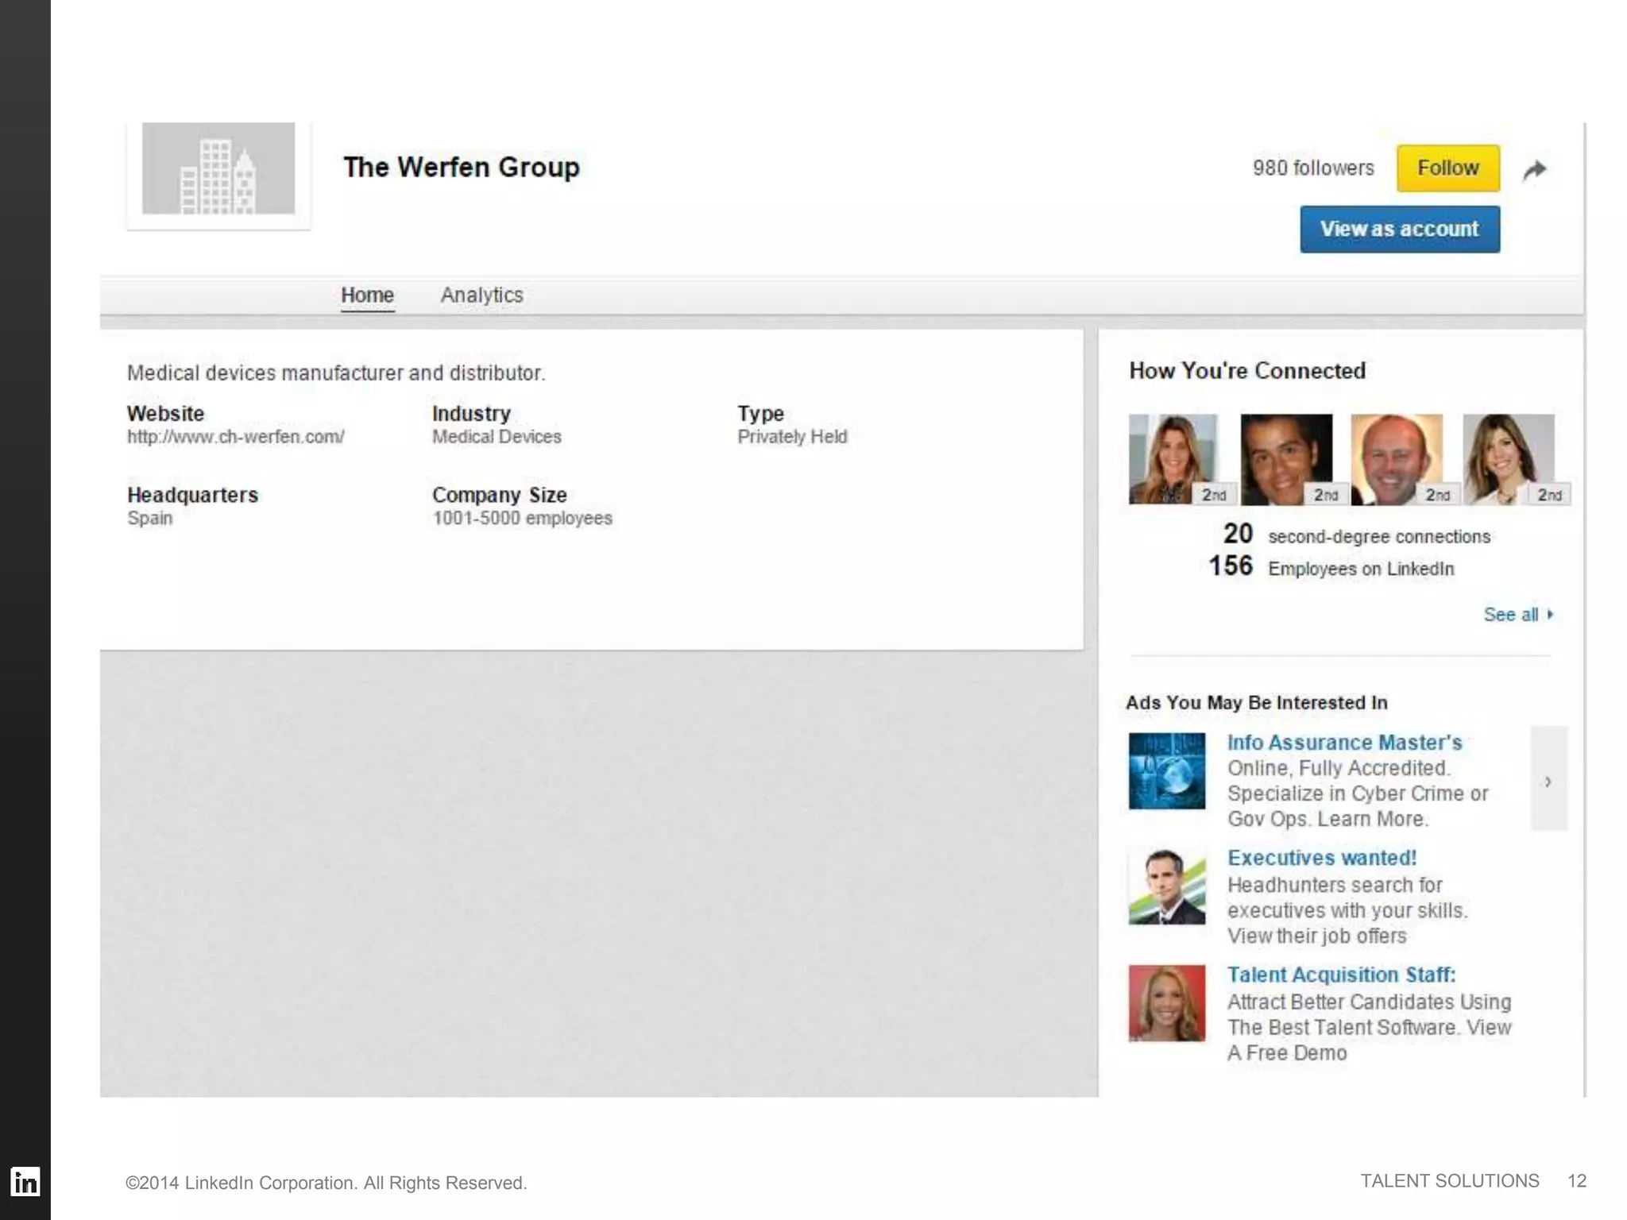This screenshot has height=1220, width=1627.
Task: Click 20 second-degree connections text
Action: (x=1357, y=535)
